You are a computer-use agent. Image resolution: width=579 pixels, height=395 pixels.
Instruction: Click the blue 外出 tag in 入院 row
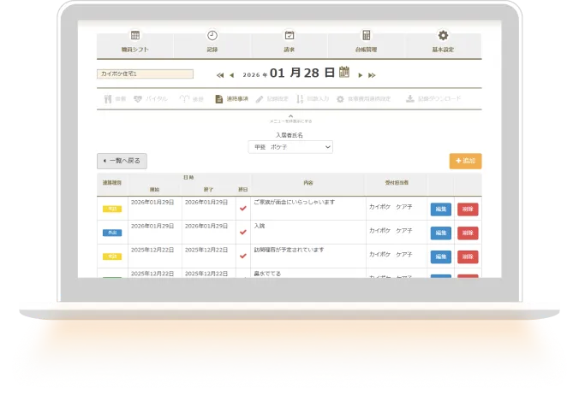click(112, 233)
